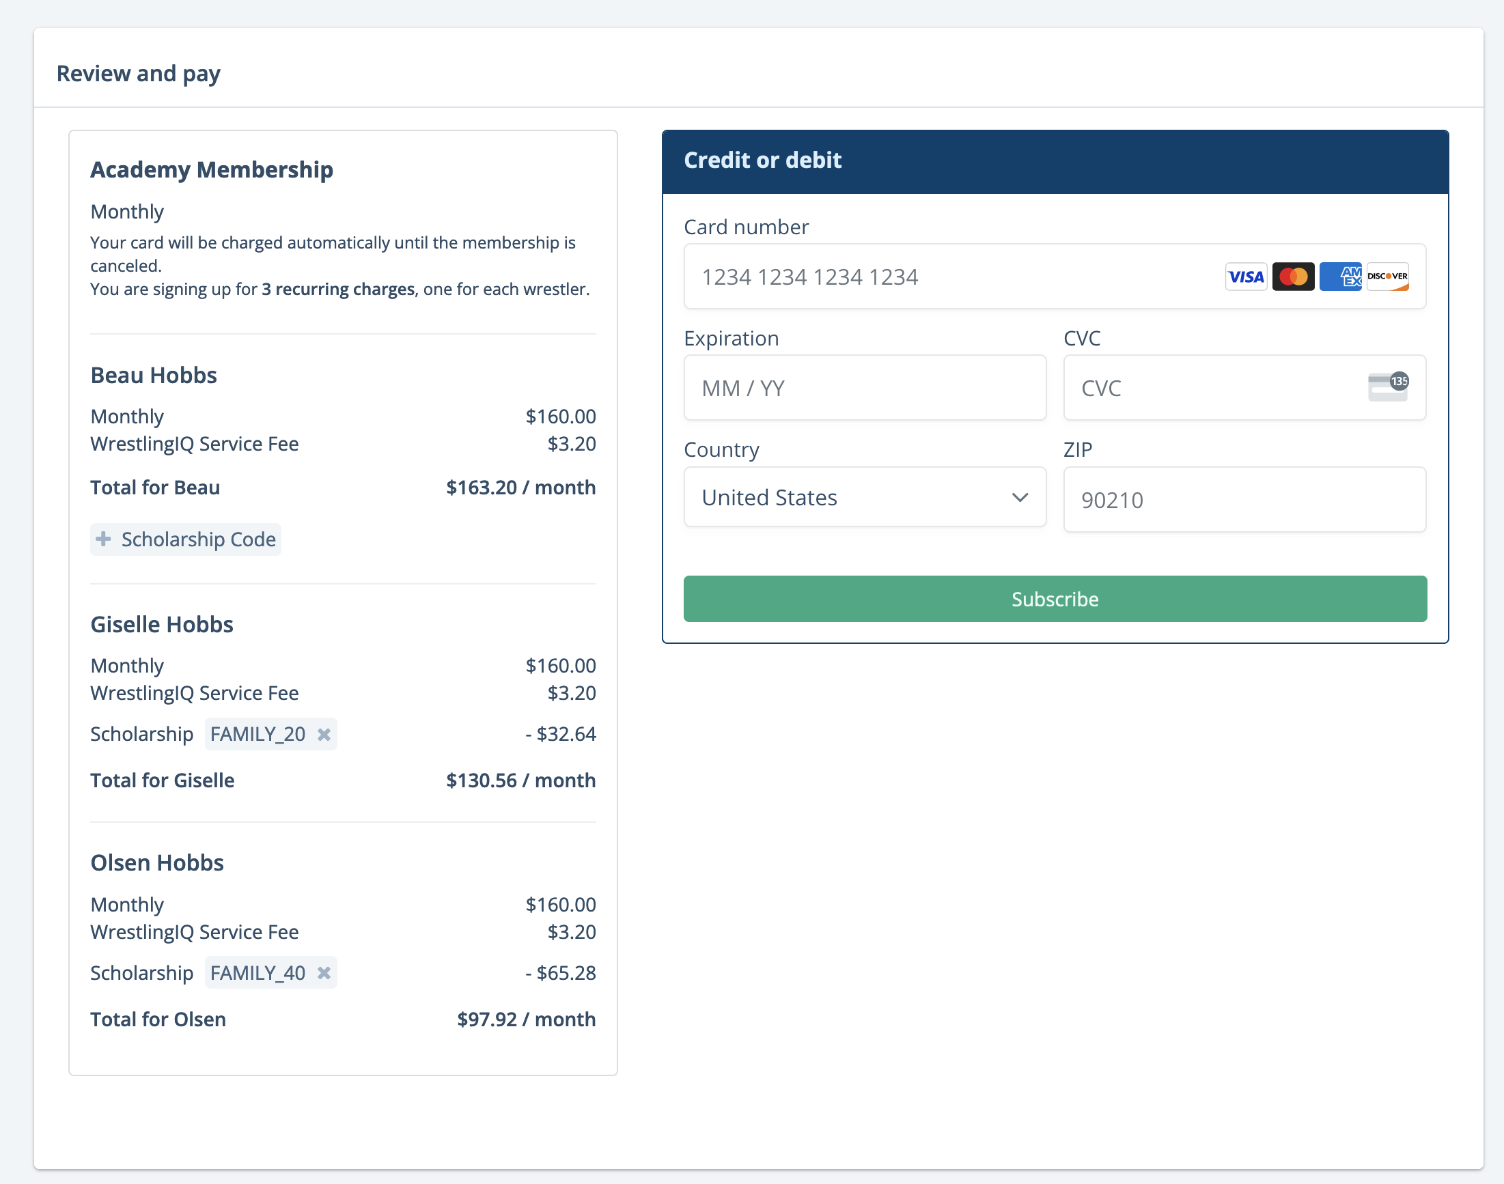The height and width of the screenshot is (1184, 1504).
Task: Remove the FAMILY_20 scholarship code
Action: (324, 734)
